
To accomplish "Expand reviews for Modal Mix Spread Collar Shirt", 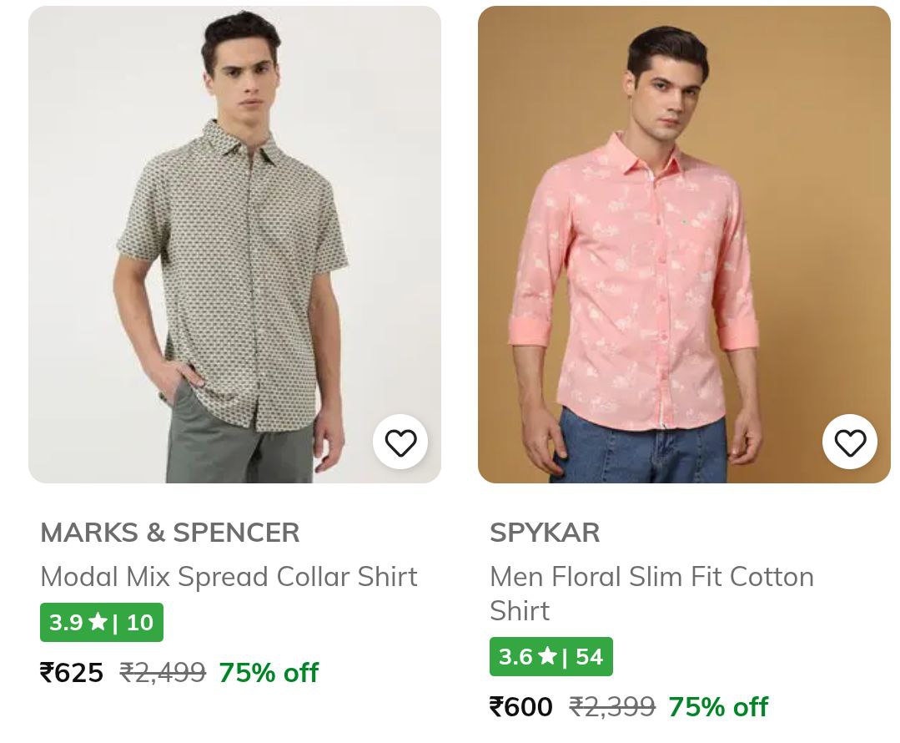I will [102, 621].
